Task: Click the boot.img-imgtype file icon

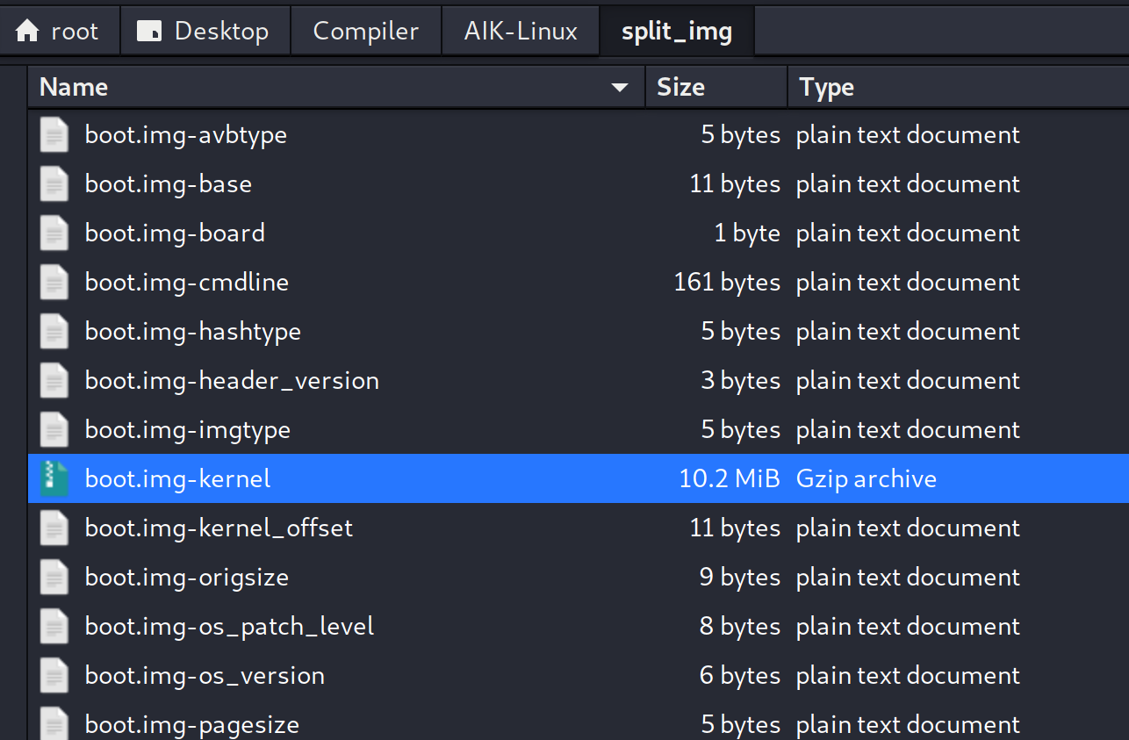Action: point(54,430)
